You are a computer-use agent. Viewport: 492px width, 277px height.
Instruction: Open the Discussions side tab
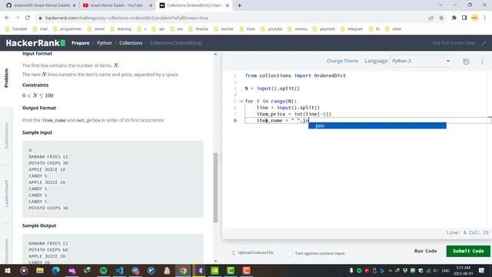[6, 252]
